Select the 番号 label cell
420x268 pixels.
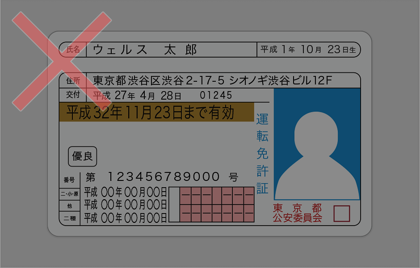click(69, 180)
